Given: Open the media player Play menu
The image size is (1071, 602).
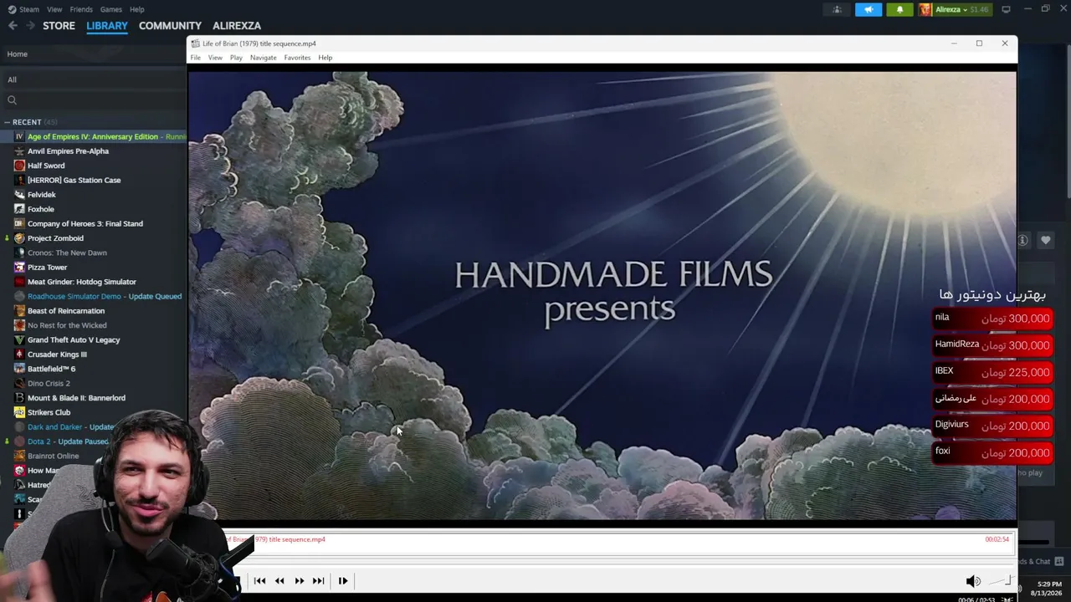Looking at the screenshot, I should [236, 58].
